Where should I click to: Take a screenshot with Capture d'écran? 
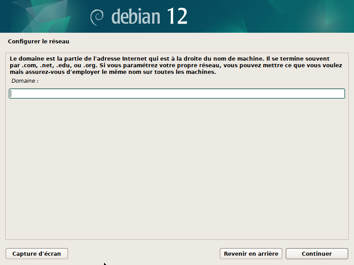37,253
